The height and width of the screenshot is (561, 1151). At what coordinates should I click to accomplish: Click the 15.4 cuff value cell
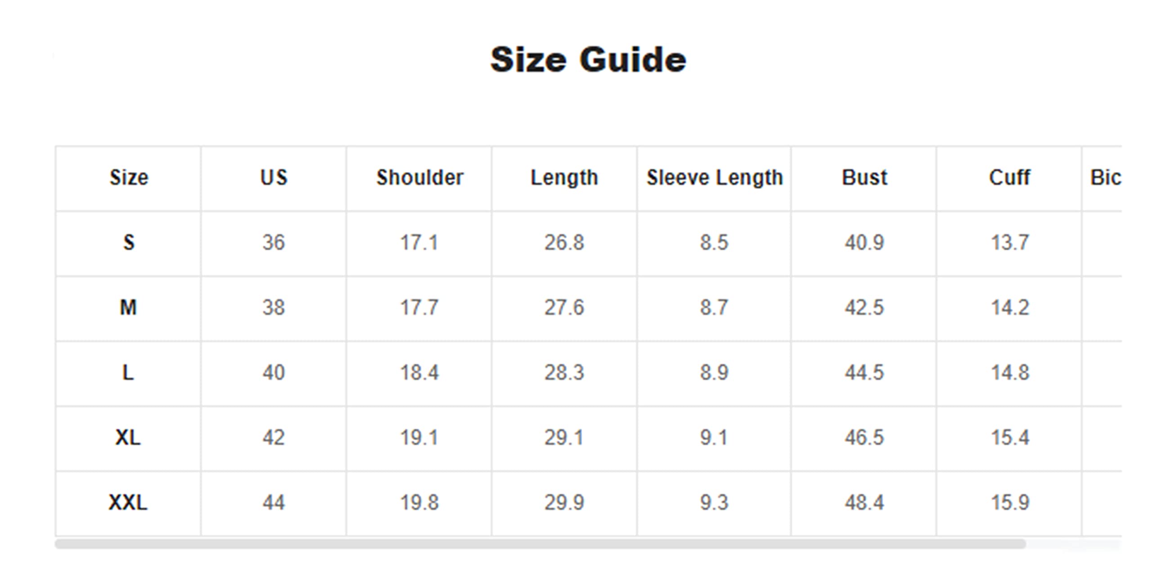(1010, 437)
